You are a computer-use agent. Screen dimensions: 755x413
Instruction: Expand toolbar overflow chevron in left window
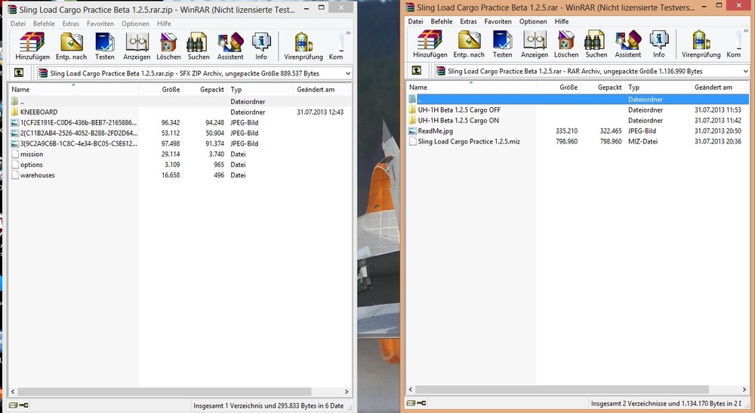[x=348, y=33]
